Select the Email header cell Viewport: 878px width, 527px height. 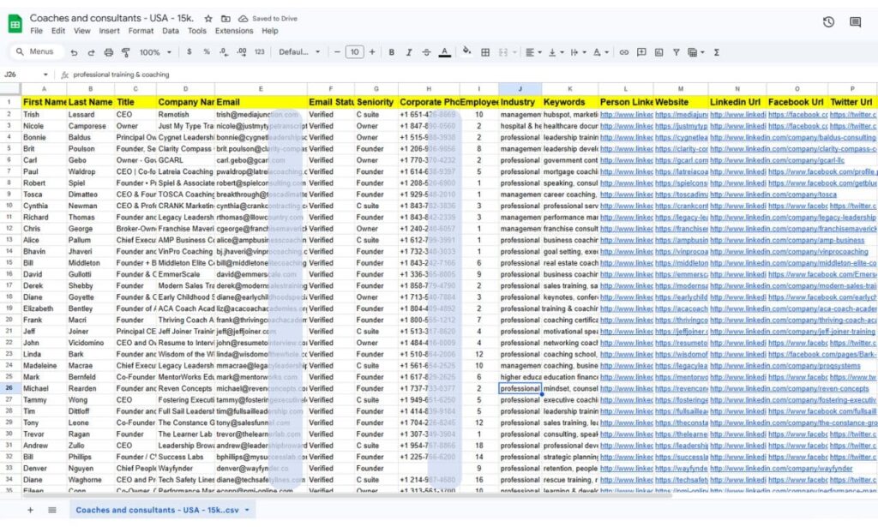tap(261, 102)
